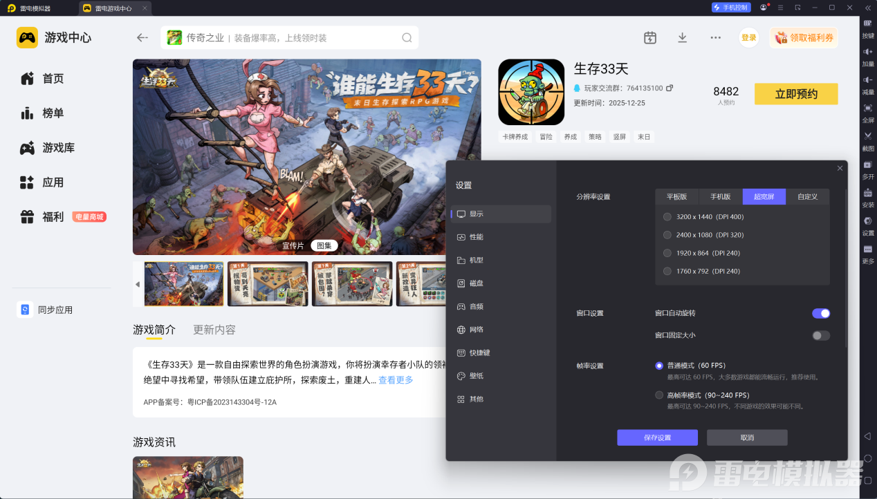877x499 pixels.
Task: Click 加量 volume up in side toolbar
Action: (x=868, y=57)
